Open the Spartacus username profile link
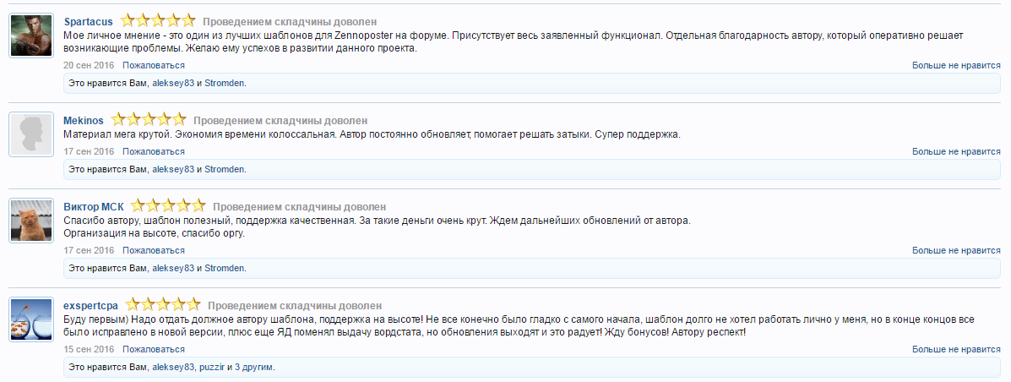The height and width of the screenshot is (382, 1011). coord(89,21)
